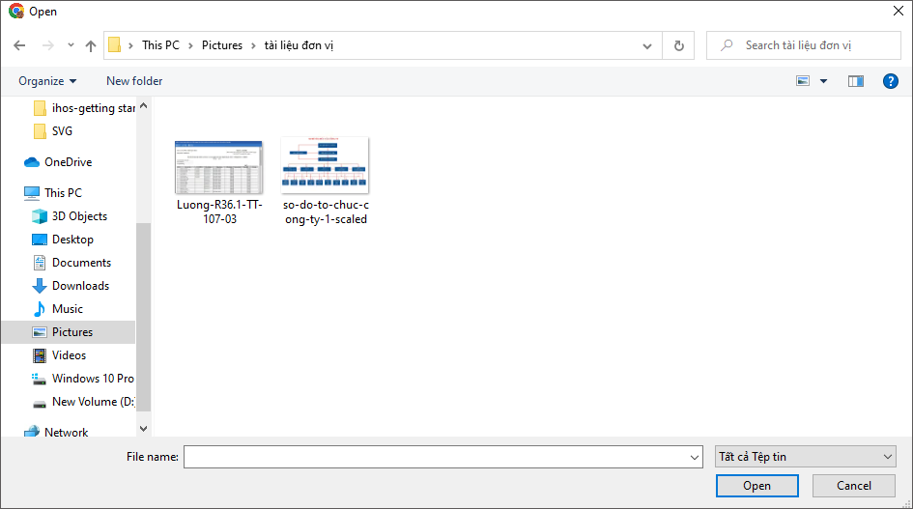Open the Music folder in sidebar

pyautogui.click(x=68, y=309)
